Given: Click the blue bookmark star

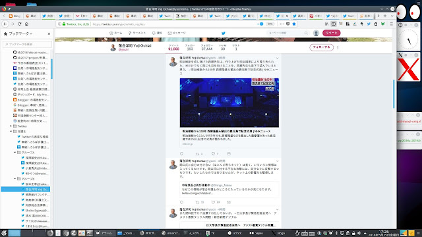Looking at the screenshot, I should [x=294, y=24].
